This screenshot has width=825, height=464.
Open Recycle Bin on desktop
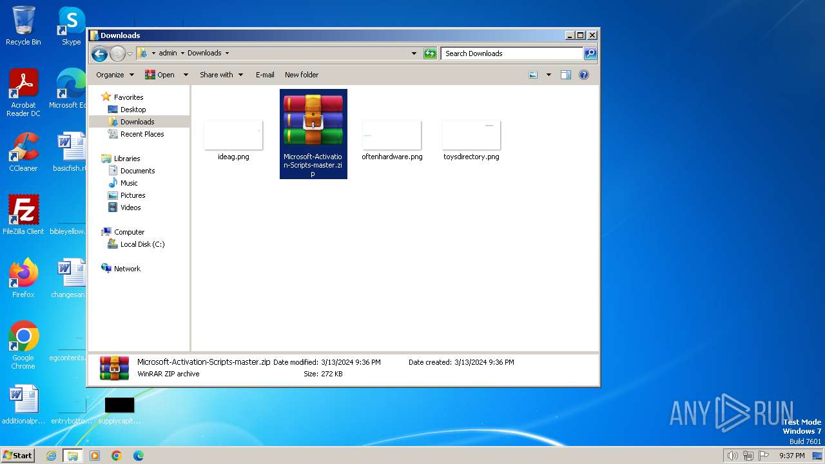(x=23, y=26)
